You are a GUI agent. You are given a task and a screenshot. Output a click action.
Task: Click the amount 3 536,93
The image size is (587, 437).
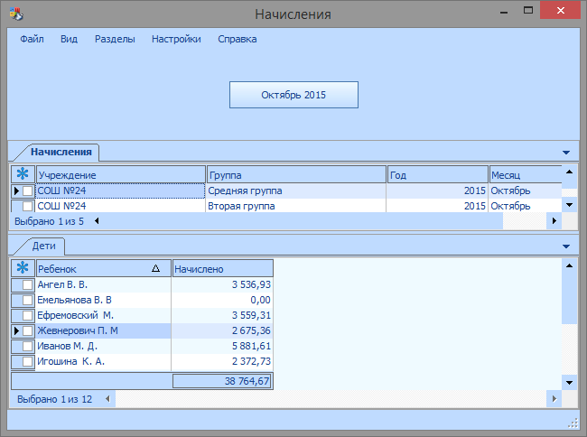coord(251,284)
